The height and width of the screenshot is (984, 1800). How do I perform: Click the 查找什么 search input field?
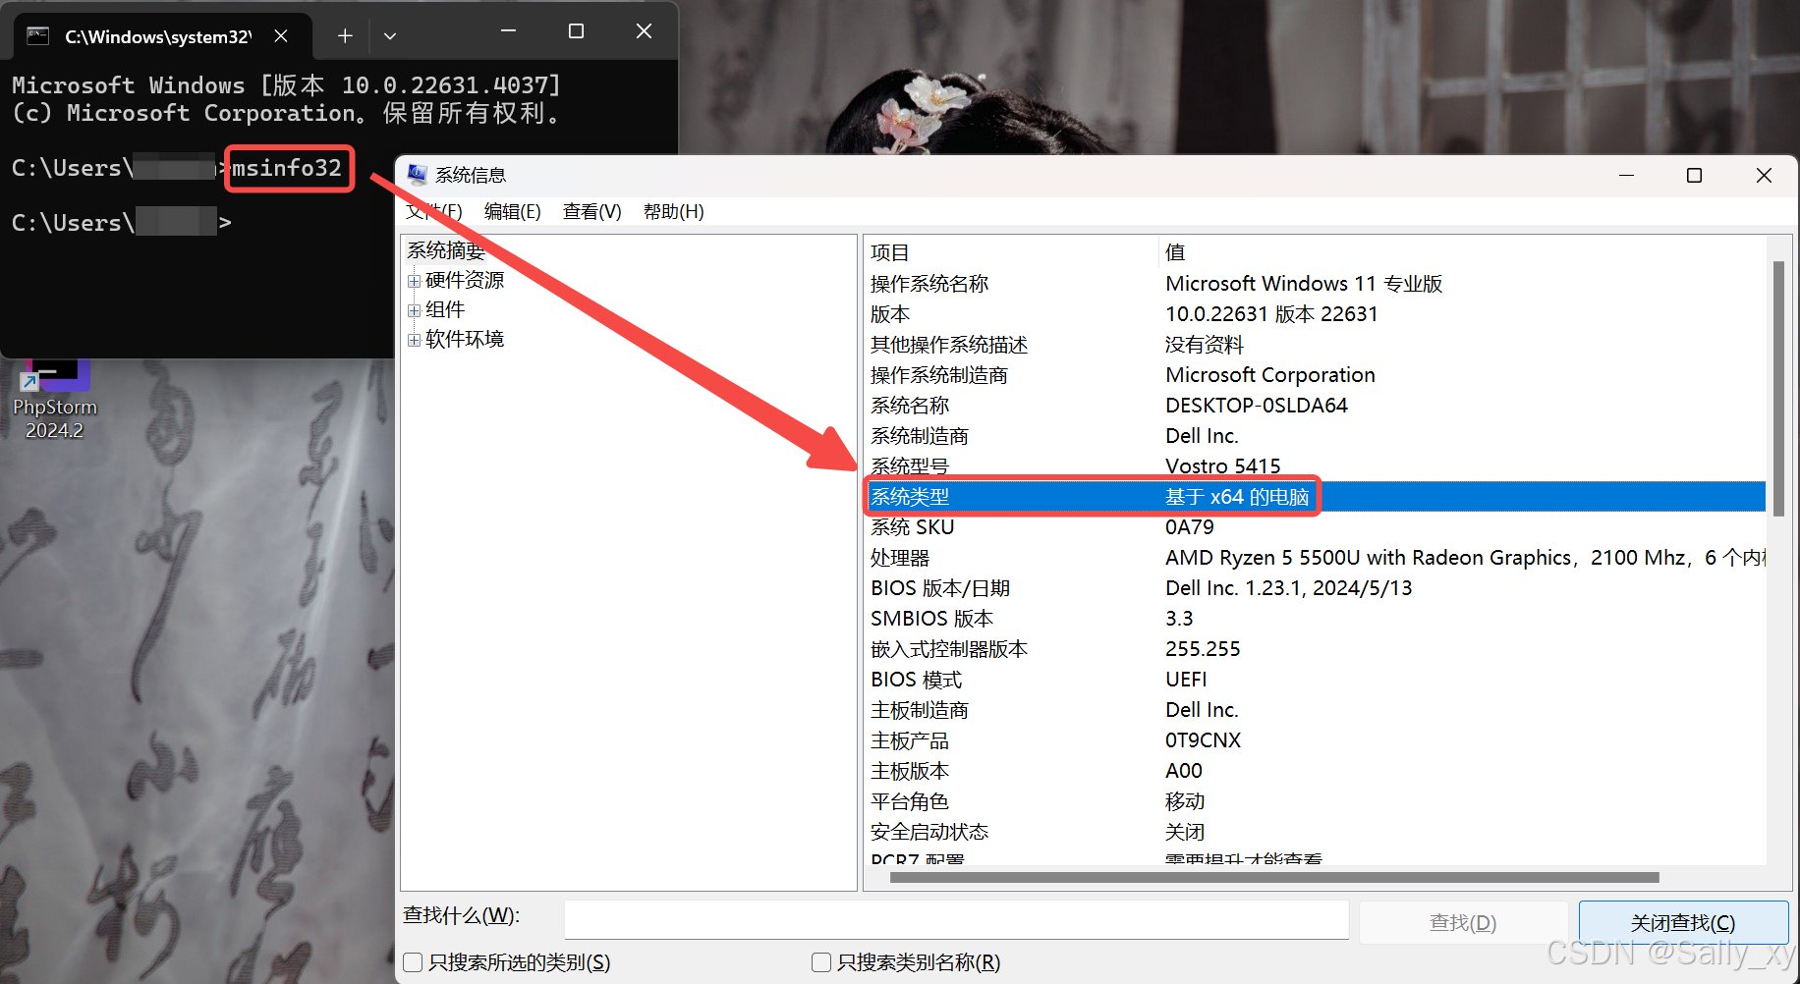click(x=956, y=920)
